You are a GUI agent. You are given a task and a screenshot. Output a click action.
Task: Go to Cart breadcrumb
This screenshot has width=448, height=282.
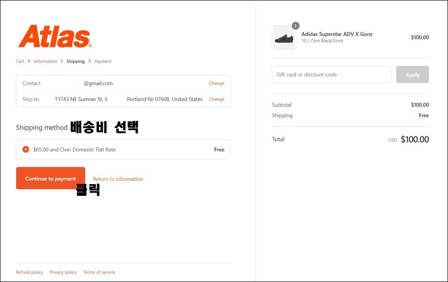point(20,62)
